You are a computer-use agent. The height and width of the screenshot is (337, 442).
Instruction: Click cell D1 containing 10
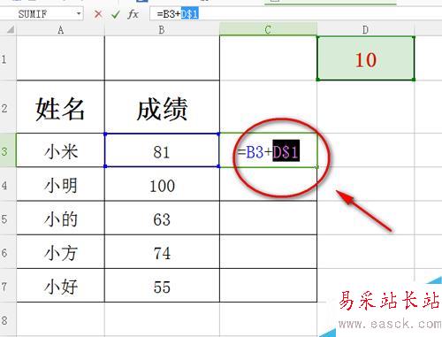(x=366, y=58)
